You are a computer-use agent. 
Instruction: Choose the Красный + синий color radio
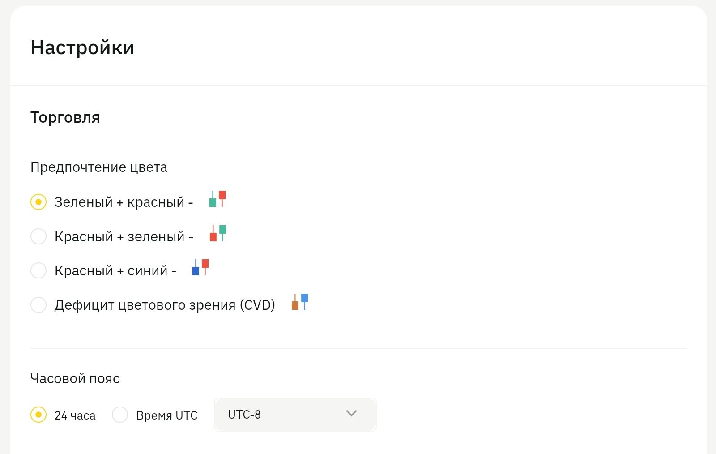pyautogui.click(x=38, y=270)
